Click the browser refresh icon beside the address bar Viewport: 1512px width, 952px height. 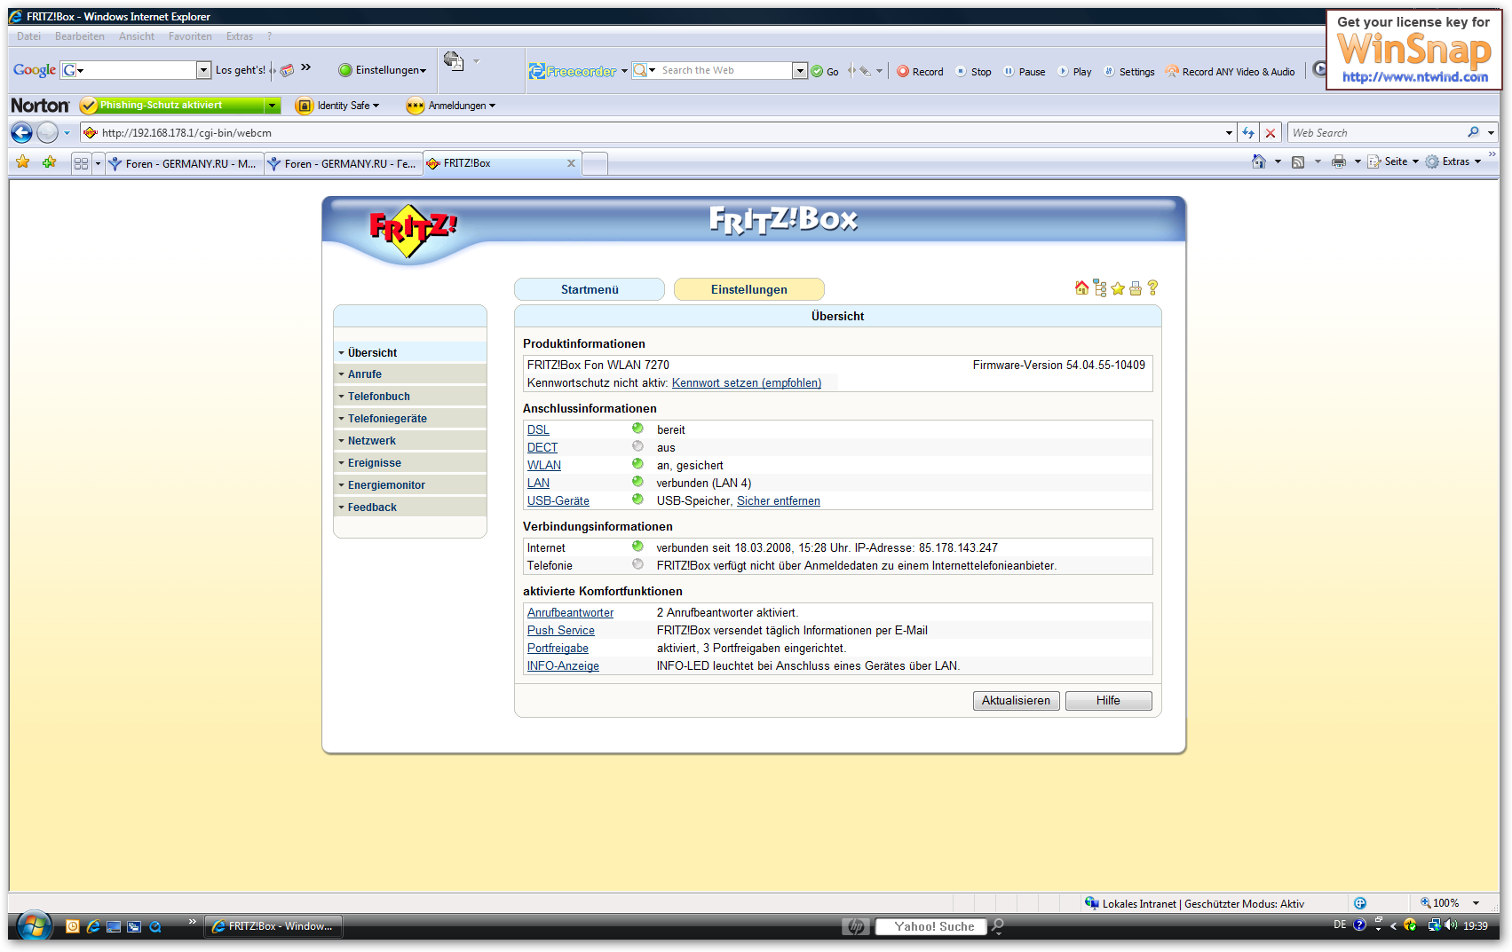tap(1248, 133)
